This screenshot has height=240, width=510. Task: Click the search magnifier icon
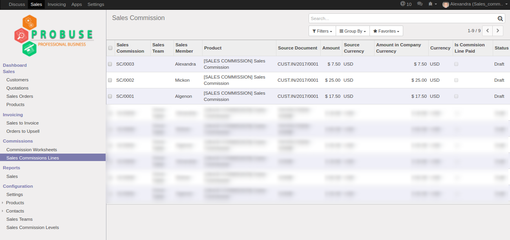500,18
